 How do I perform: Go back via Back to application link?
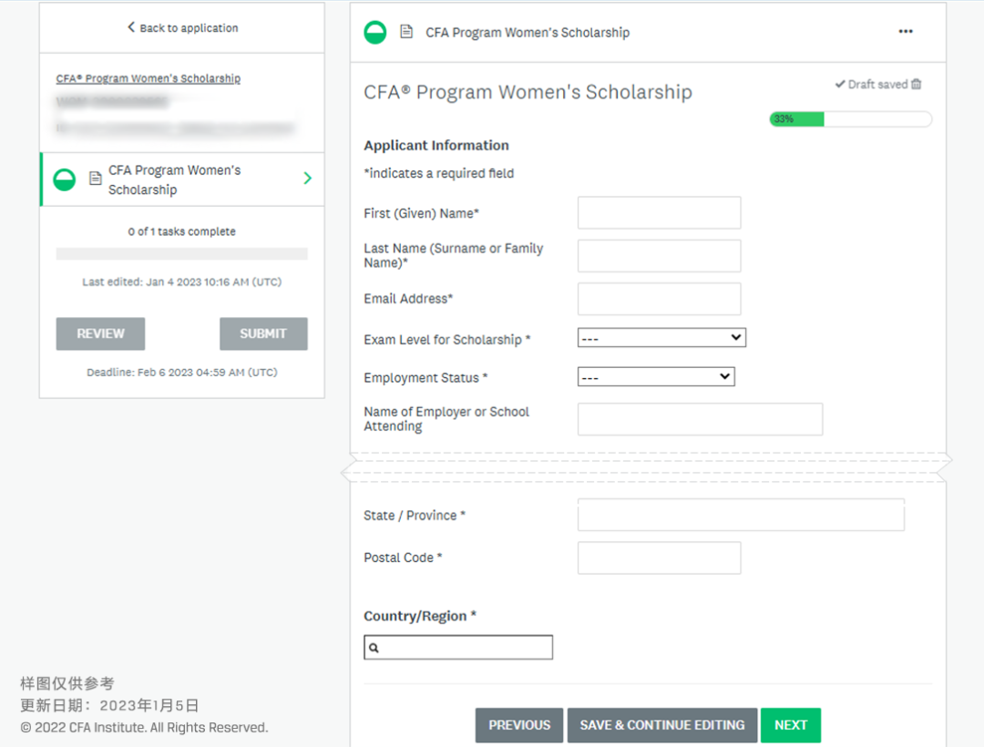(182, 27)
